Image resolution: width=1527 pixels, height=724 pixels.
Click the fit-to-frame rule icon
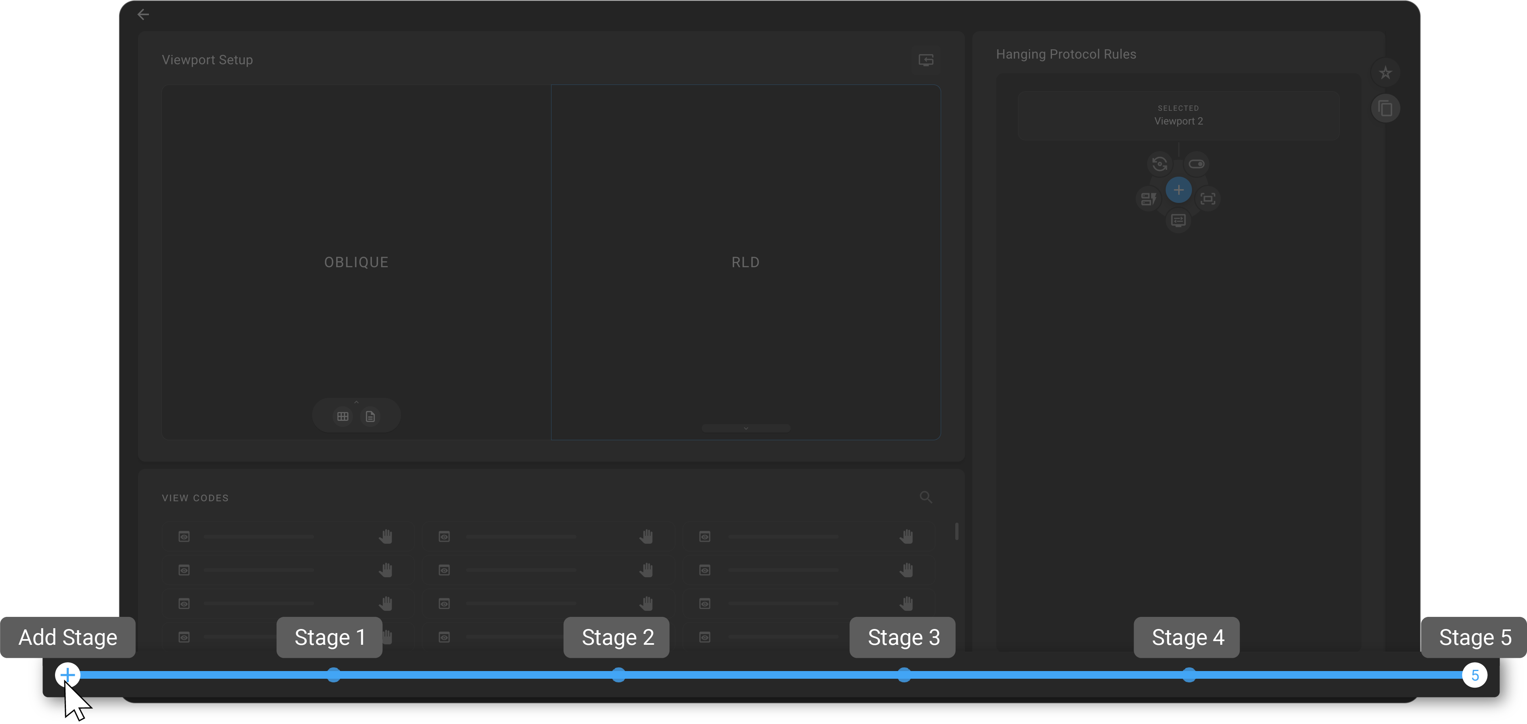pyautogui.click(x=1207, y=198)
